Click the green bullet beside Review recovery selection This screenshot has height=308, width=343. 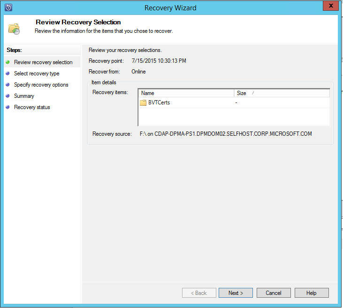[8, 62]
